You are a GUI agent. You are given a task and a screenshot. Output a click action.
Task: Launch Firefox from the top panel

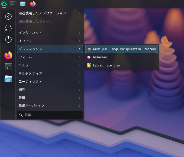pos(33,4)
